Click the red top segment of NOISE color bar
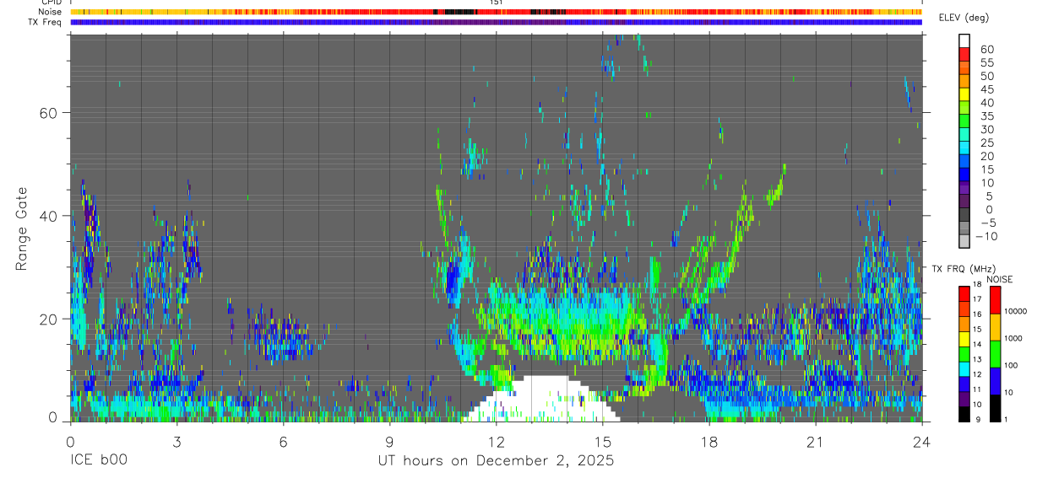The image size is (1037, 478). (995, 300)
